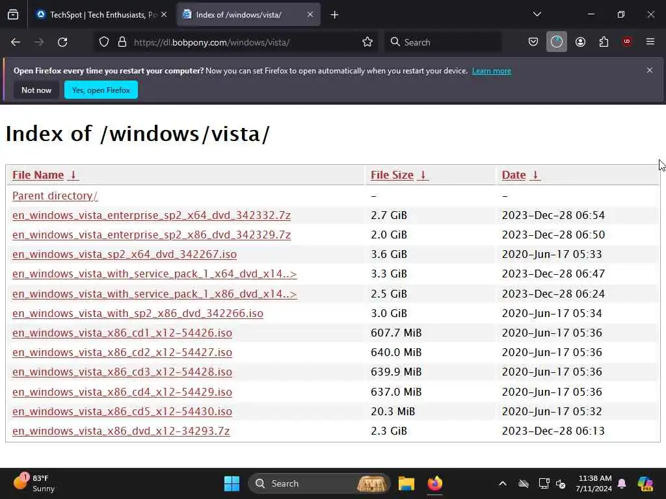
Task: Switch to the TechSpot tab
Action: click(x=102, y=15)
